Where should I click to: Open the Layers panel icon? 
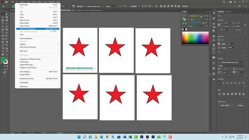click(214, 45)
